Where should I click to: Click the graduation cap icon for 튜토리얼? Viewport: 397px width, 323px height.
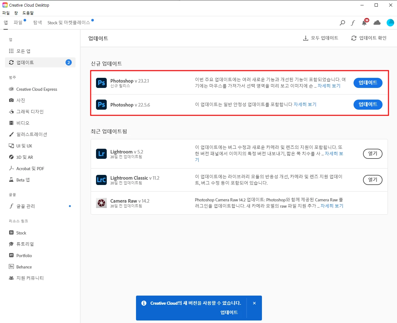click(11, 244)
